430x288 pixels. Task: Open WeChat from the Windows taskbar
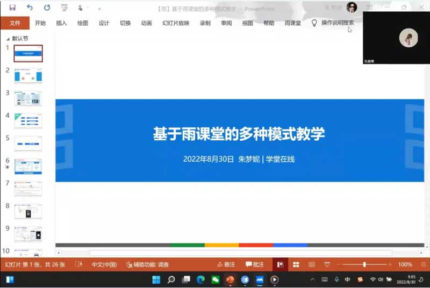(x=216, y=279)
